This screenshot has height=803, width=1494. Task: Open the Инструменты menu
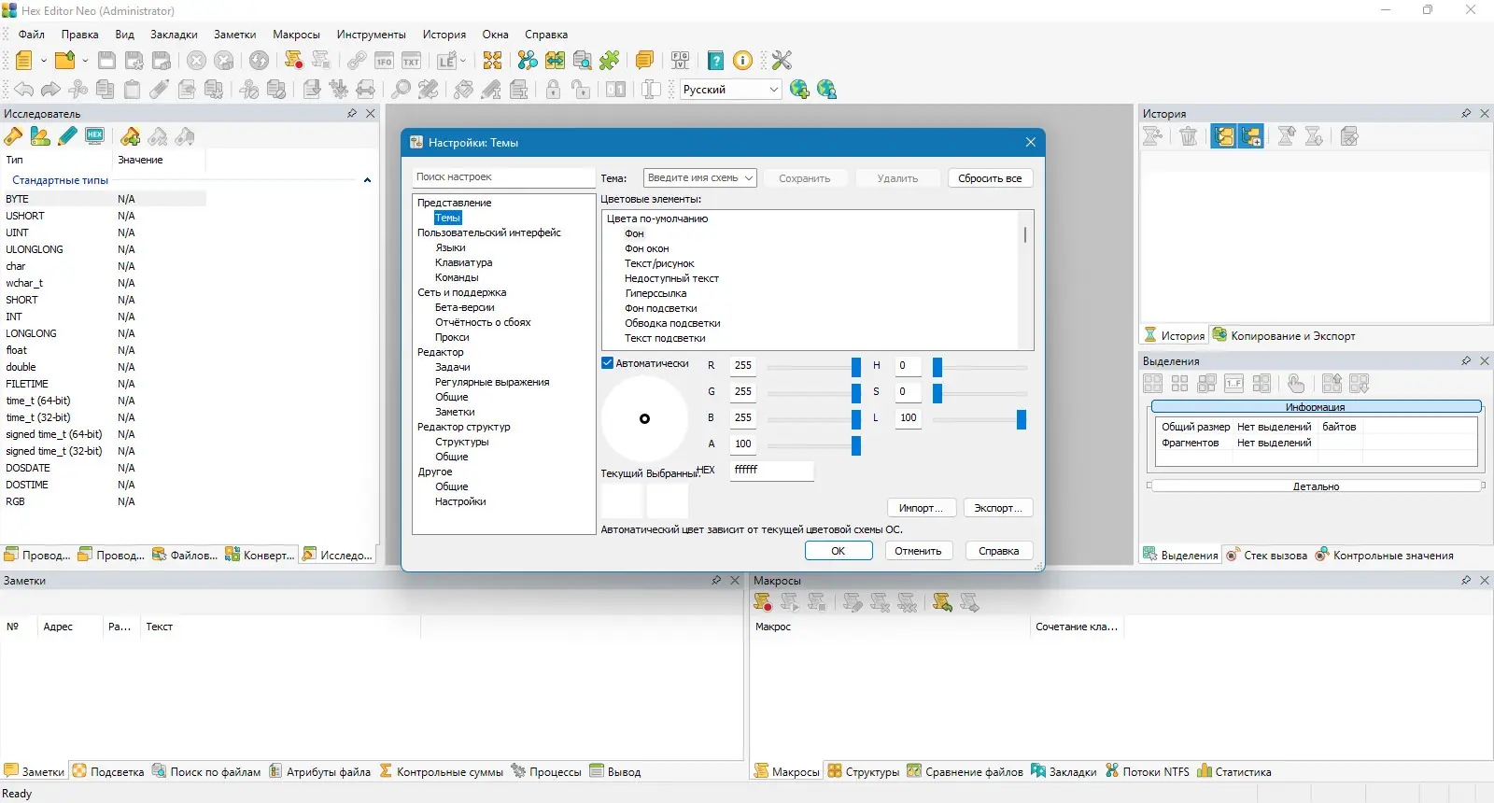tap(372, 35)
